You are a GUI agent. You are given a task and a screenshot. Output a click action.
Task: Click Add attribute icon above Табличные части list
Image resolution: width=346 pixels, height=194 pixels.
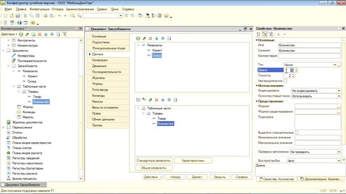pos(144,100)
